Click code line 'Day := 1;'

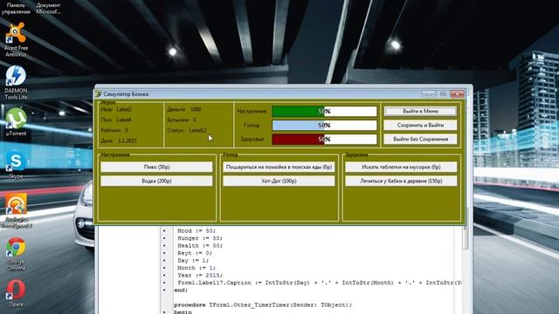193,261
